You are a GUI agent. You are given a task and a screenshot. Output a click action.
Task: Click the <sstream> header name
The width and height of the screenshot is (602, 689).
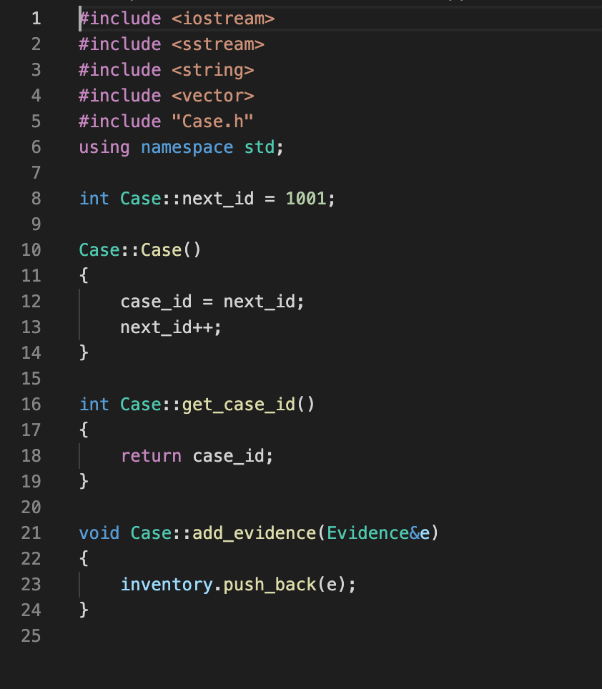[218, 44]
